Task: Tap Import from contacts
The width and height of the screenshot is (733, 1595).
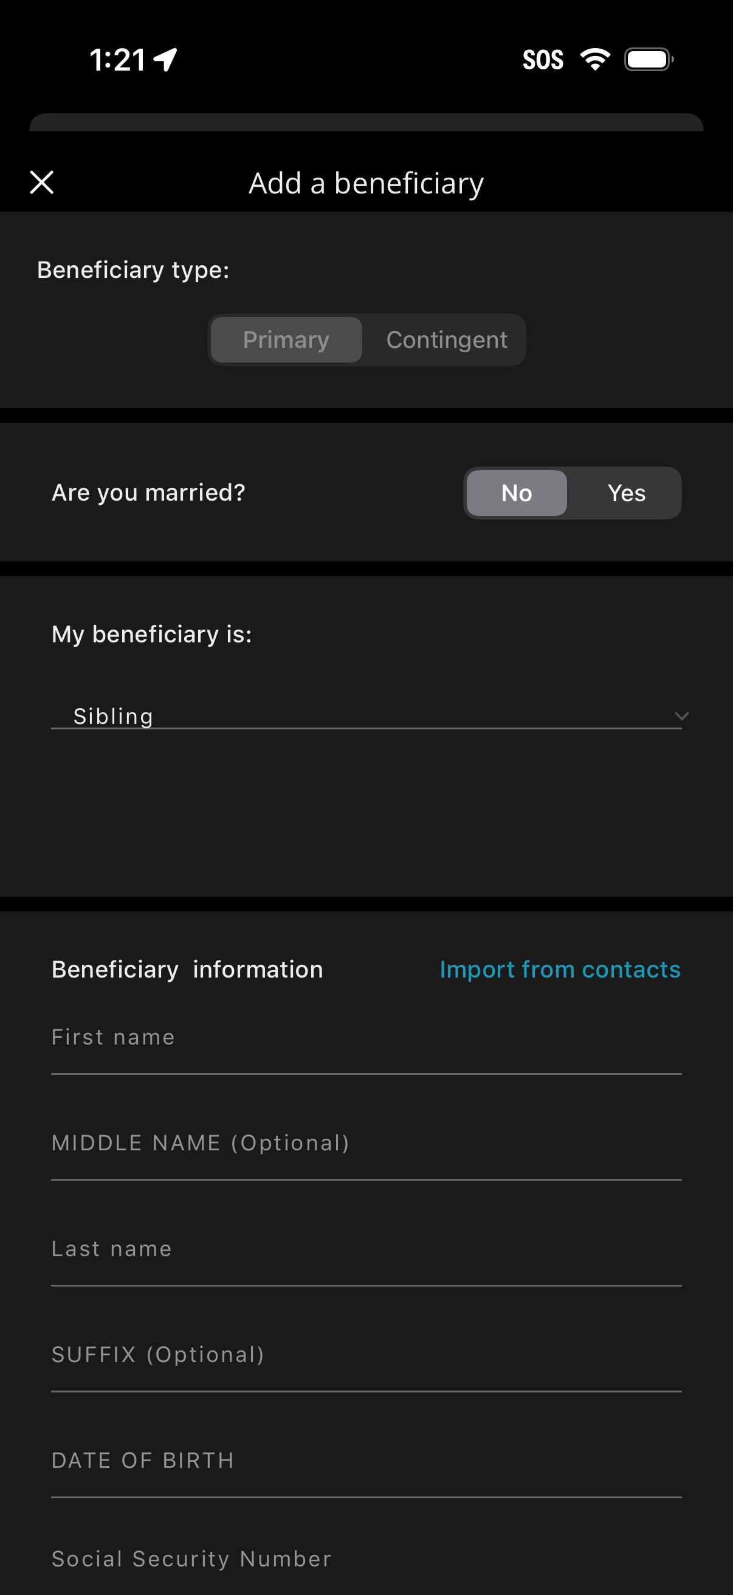Action: point(560,969)
